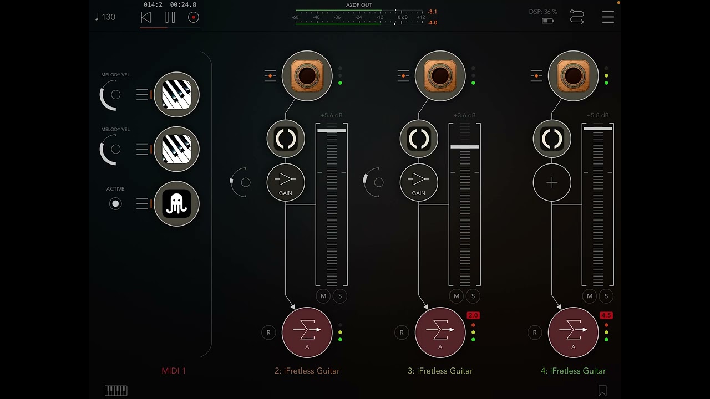The image size is (710, 399).
Task: Arm recording on channel 4 with R
Action: tap(535, 332)
